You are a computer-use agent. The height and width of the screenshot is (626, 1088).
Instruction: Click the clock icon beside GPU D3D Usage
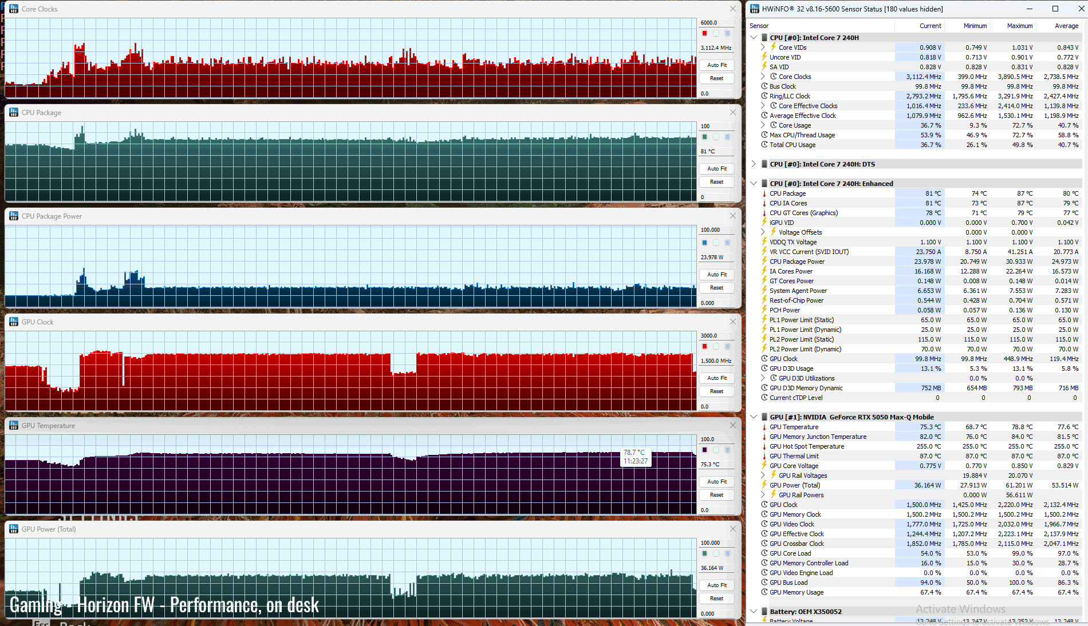click(x=764, y=369)
